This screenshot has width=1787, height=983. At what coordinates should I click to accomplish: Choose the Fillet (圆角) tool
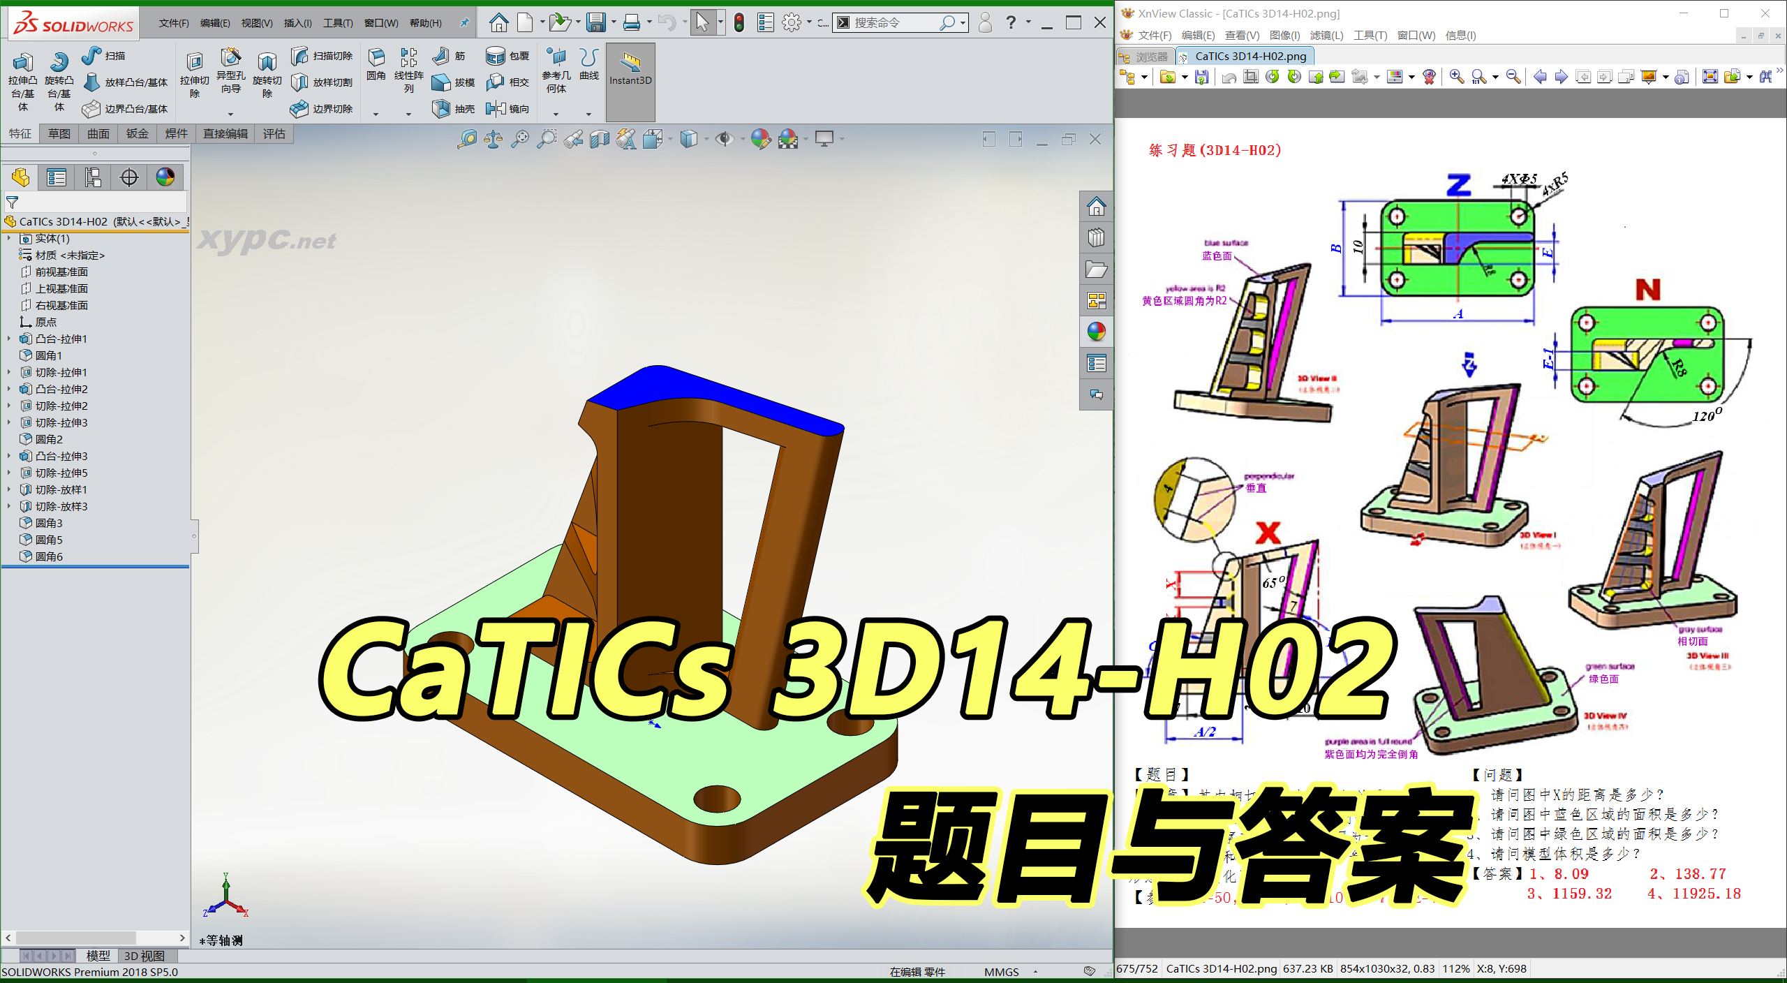click(376, 64)
